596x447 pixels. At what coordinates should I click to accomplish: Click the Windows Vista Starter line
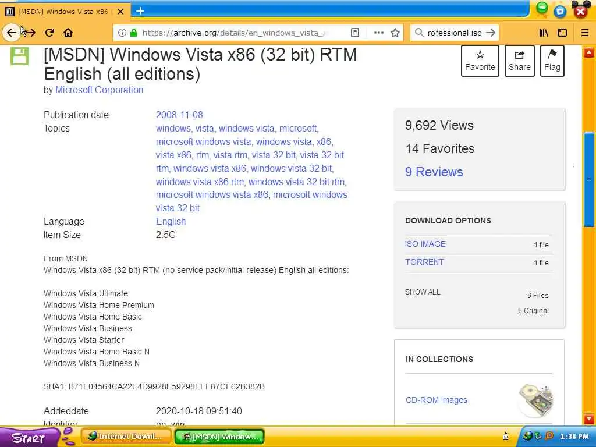tap(84, 340)
